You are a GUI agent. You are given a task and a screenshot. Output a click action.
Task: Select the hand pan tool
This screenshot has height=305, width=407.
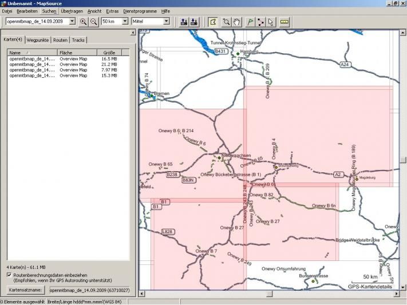click(236, 22)
